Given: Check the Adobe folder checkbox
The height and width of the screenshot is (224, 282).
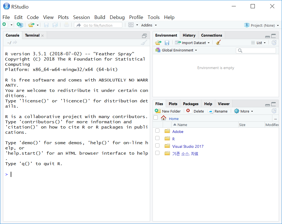Looking at the screenshot, I should tap(157, 130).
